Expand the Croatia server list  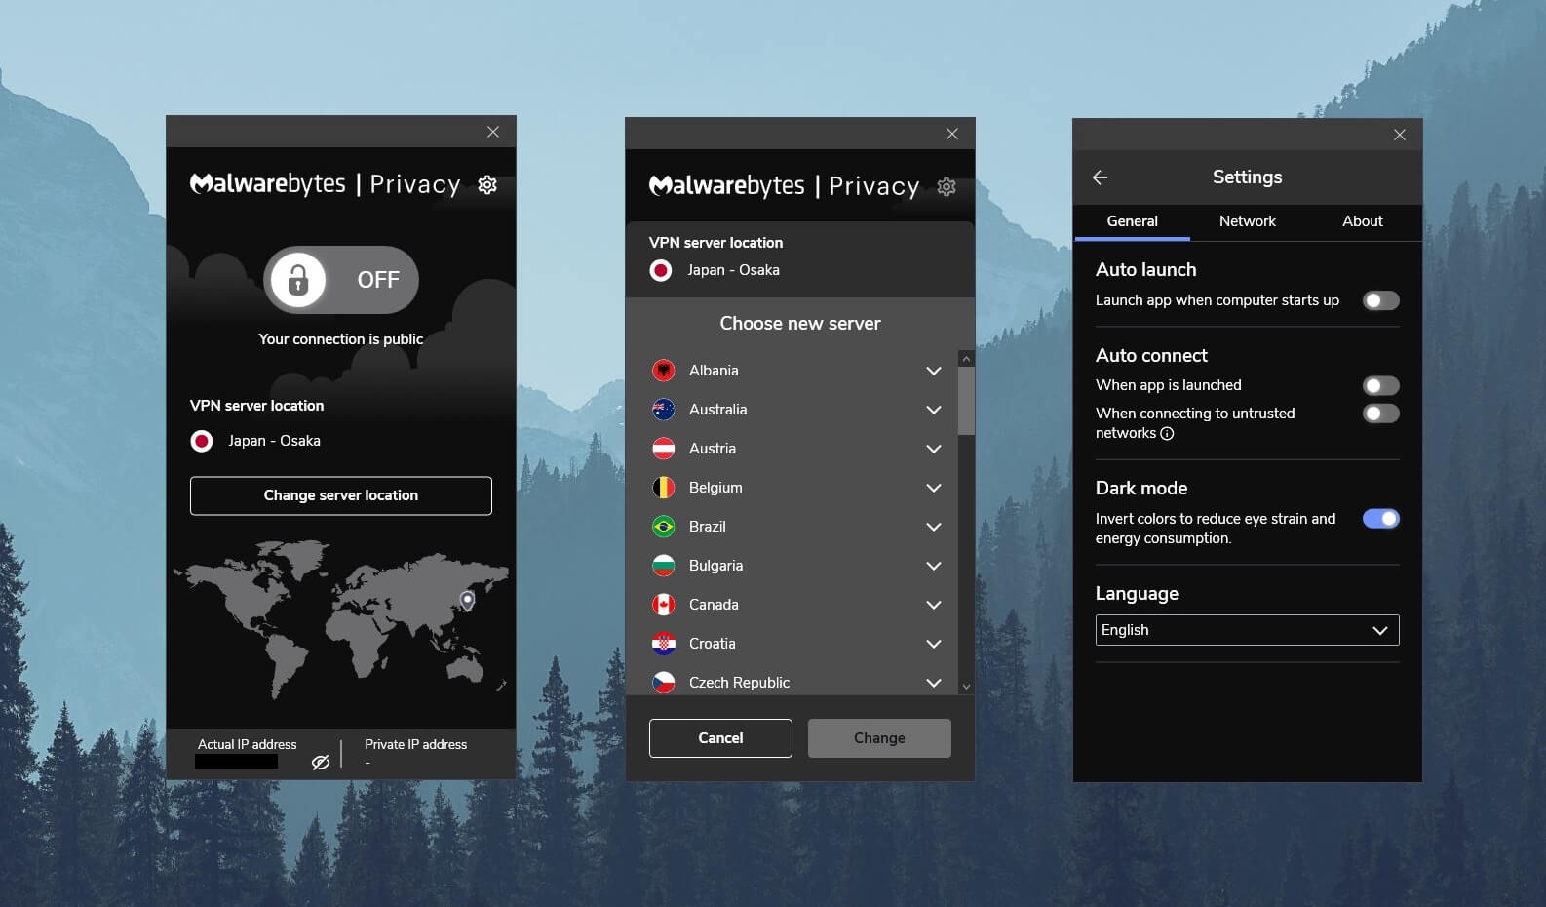click(x=933, y=644)
